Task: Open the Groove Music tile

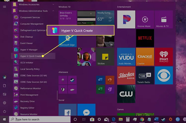Action: click(145, 19)
